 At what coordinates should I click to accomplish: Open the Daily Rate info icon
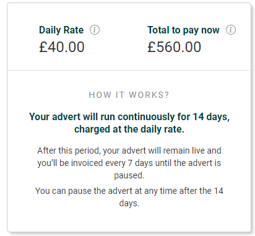95,30
